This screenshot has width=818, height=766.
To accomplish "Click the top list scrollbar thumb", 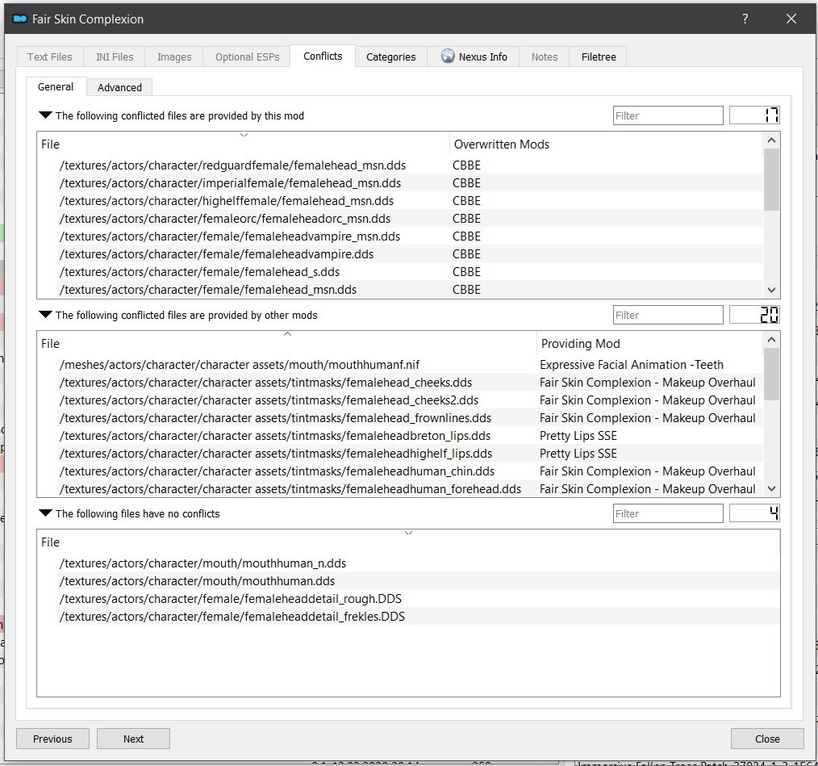I will point(771,180).
